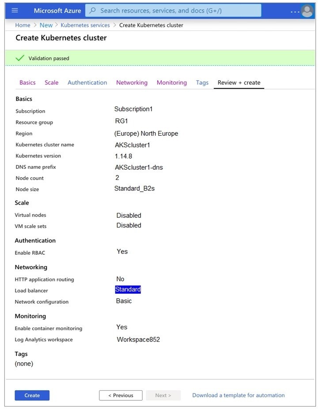Open the Azure portal hamburger menu

(x=15, y=11)
